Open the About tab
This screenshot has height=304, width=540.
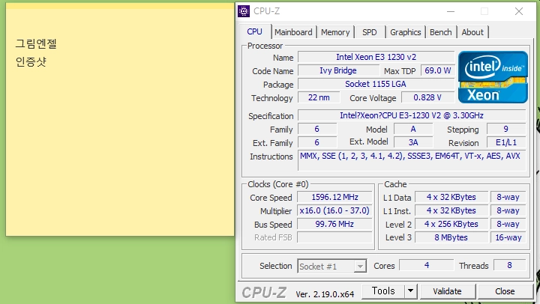pos(472,32)
